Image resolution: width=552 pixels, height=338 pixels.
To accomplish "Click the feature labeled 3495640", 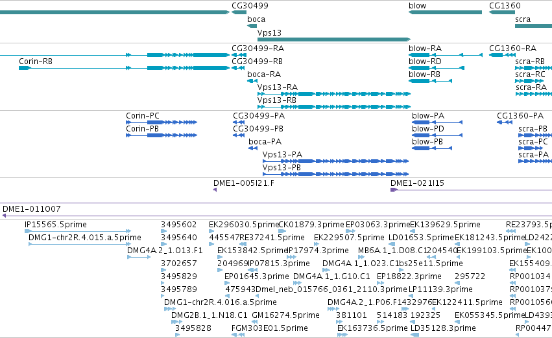I will tap(179, 238).
